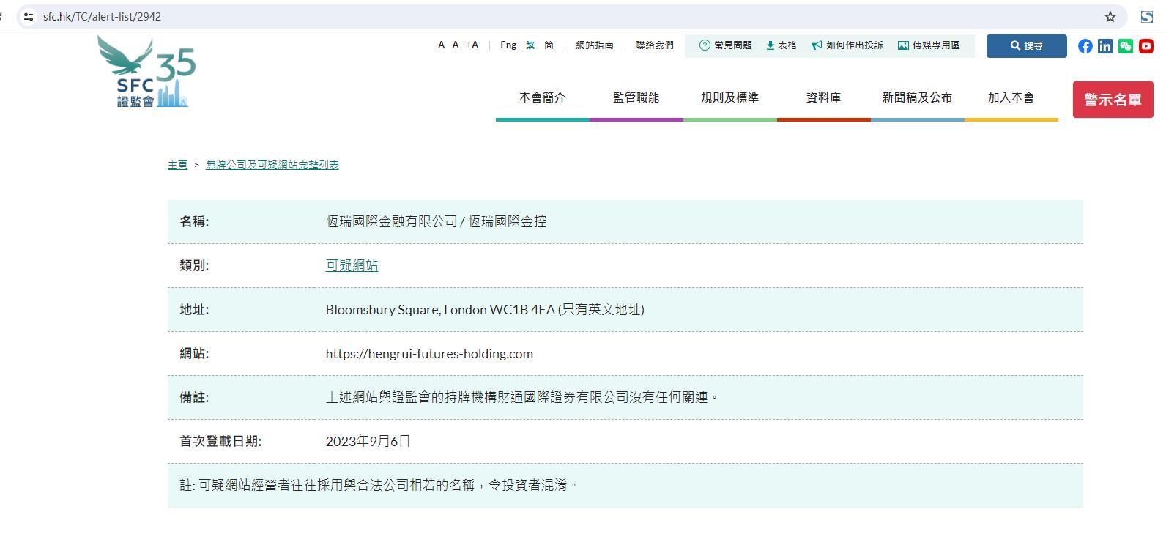Open the 規則及標準 menu

pos(729,97)
